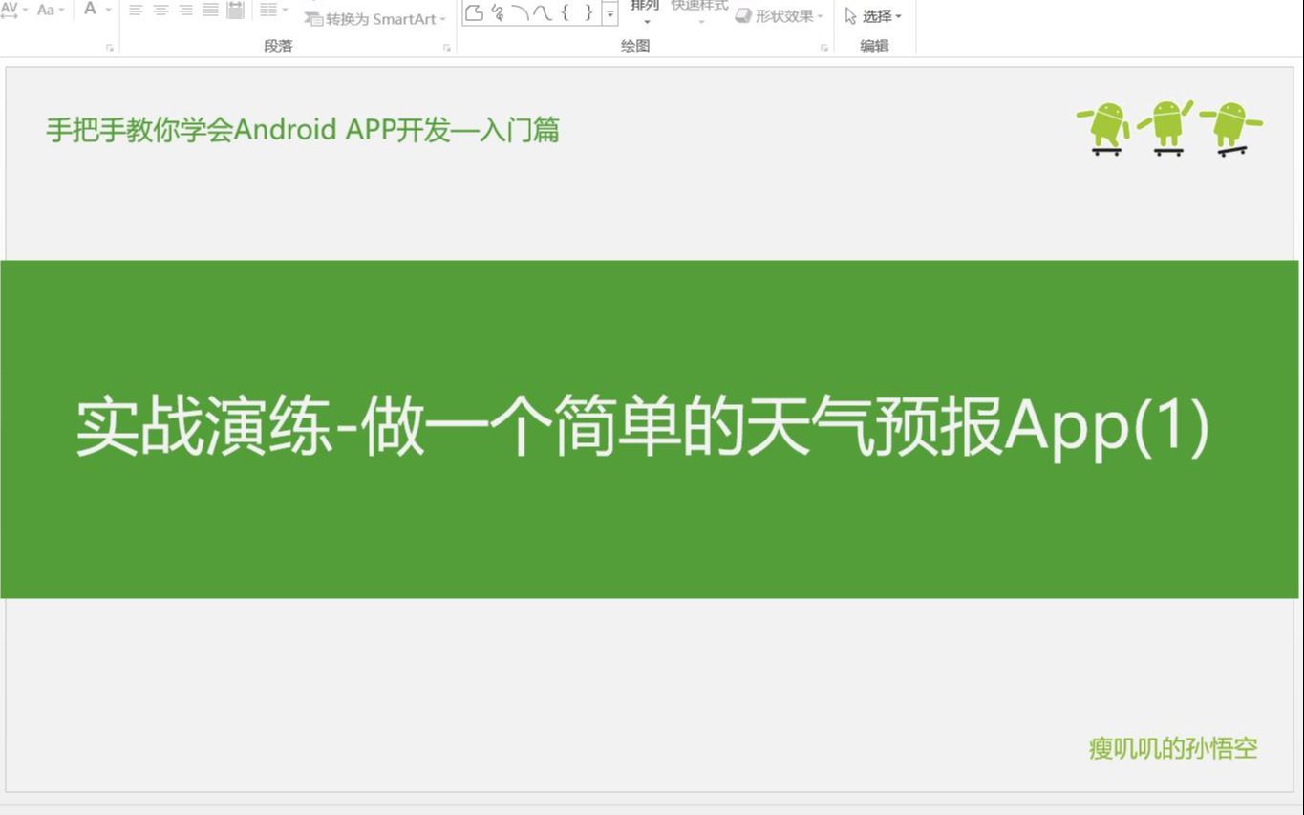Image resolution: width=1304 pixels, height=815 pixels.
Task: Select the left brace shape
Action: pos(566,12)
